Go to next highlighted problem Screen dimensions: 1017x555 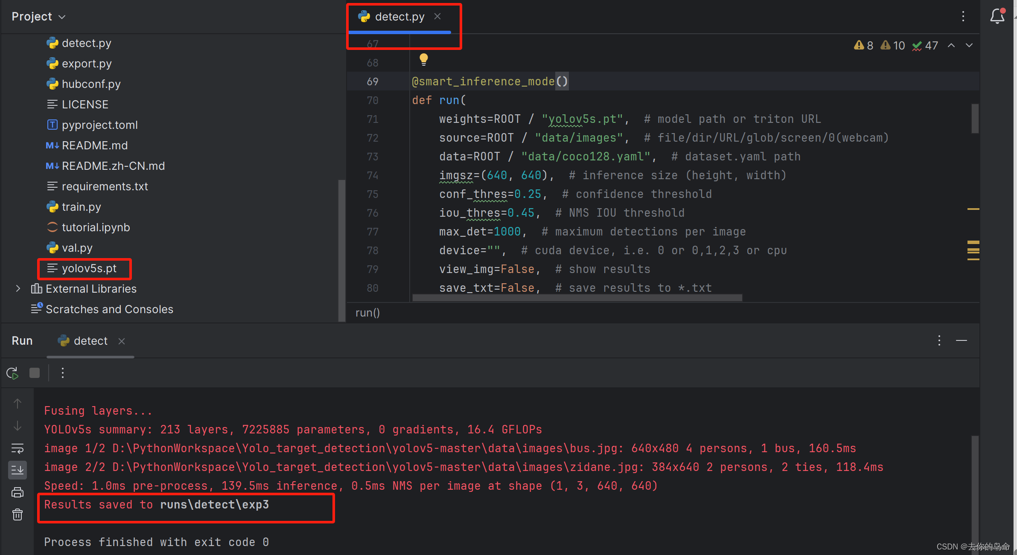coord(969,46)
